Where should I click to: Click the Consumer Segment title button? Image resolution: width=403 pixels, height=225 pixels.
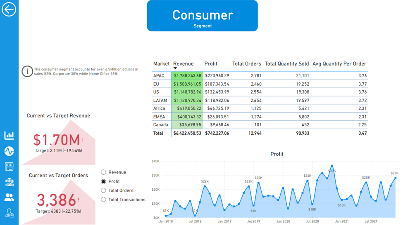pos(202,16)
